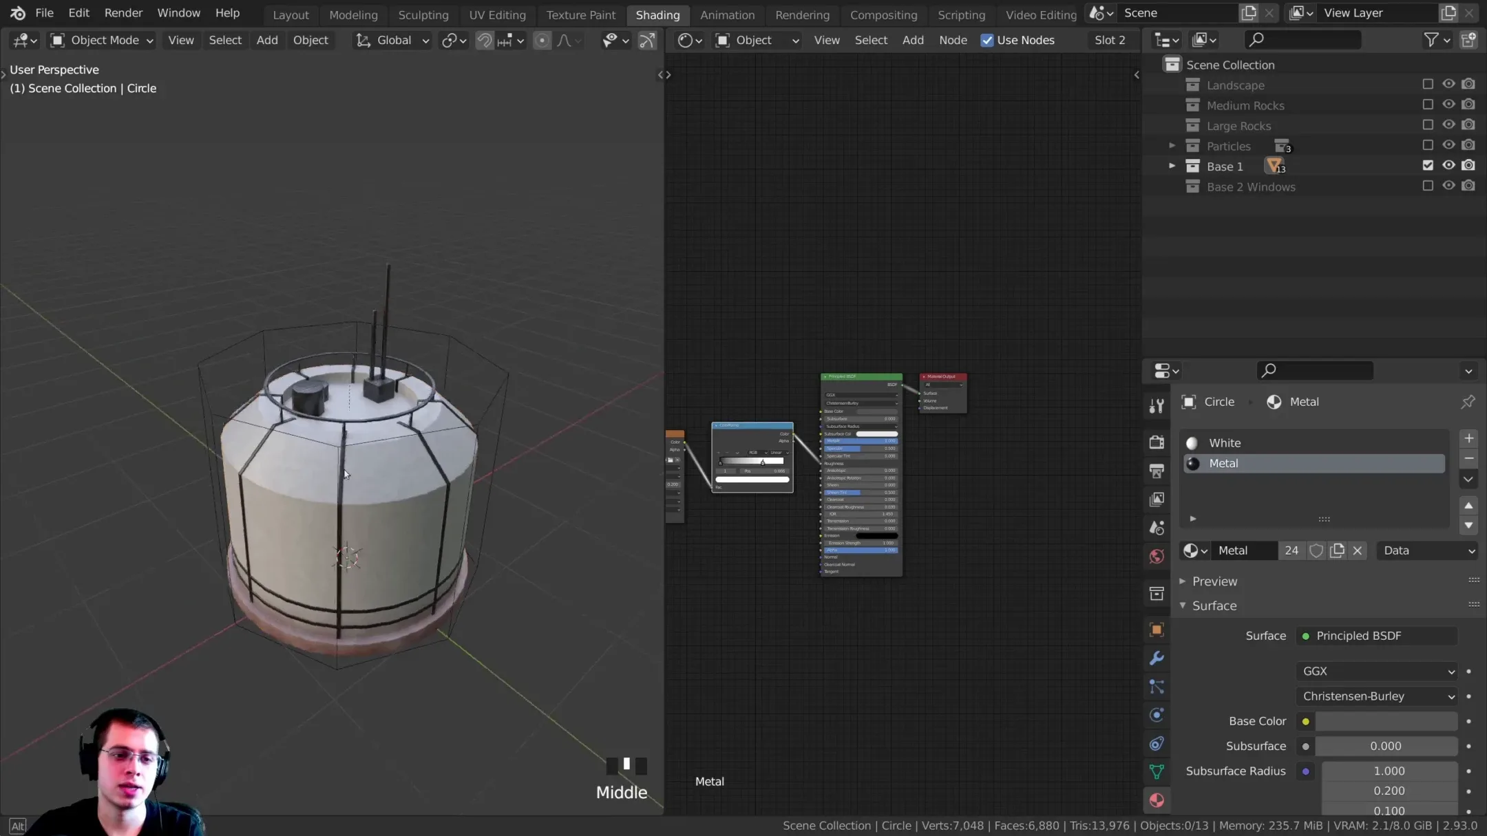Open the Render menu in the top bar

[x=124, y=12]
